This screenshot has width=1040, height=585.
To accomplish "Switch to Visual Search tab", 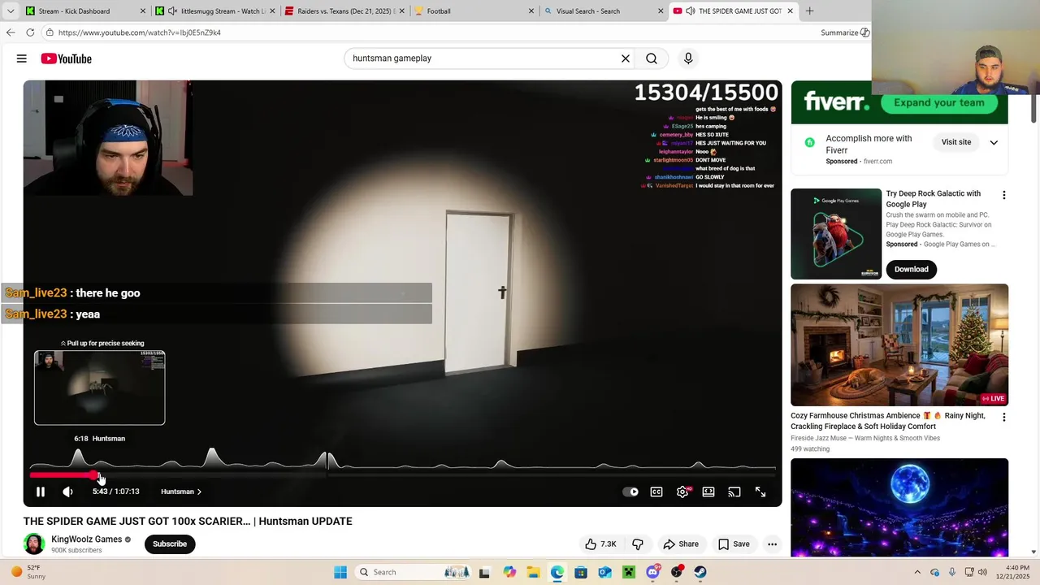I will pyautogui.click(x=604, y=11).
